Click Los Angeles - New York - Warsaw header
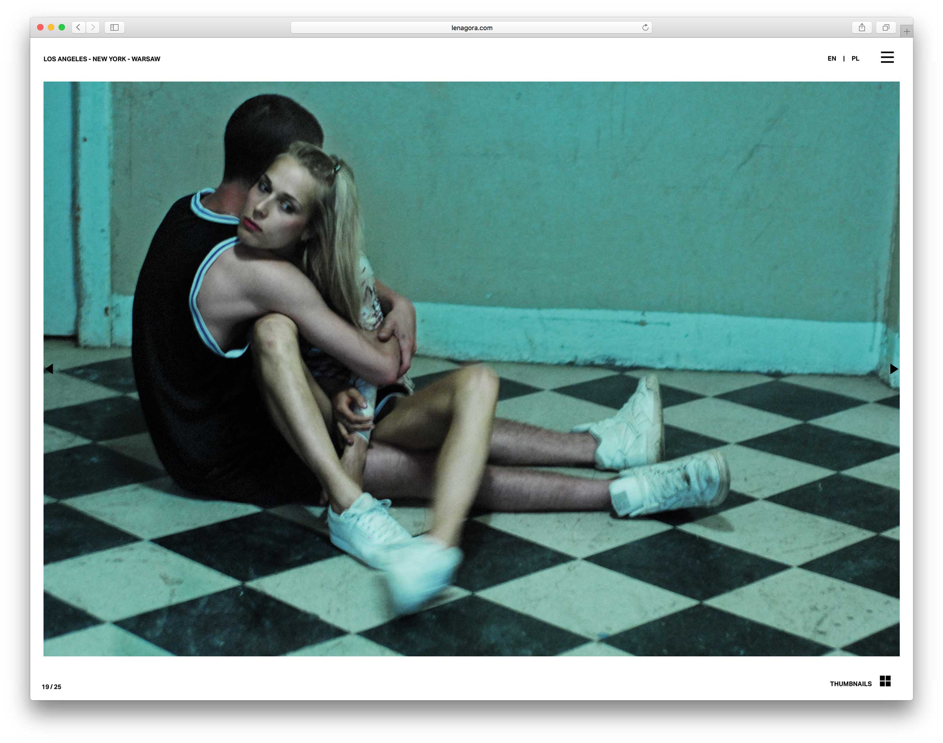 [x=102, y=59]
